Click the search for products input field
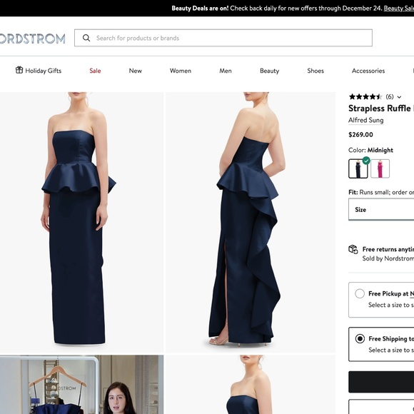 223,38
